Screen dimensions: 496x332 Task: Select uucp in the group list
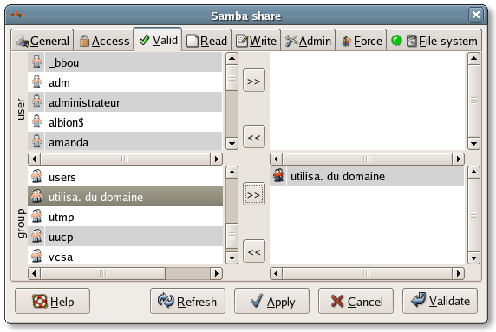[x=125, y=237]
